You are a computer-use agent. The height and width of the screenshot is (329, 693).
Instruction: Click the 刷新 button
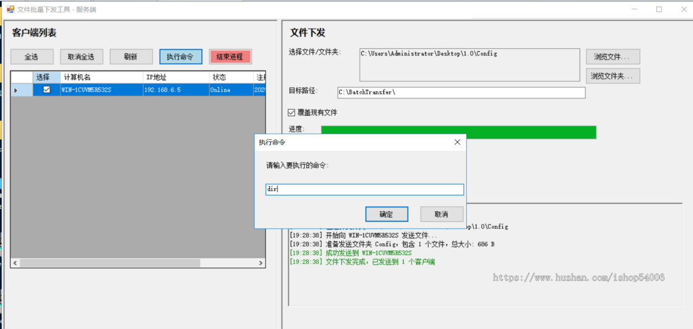[x=131, y=57]
